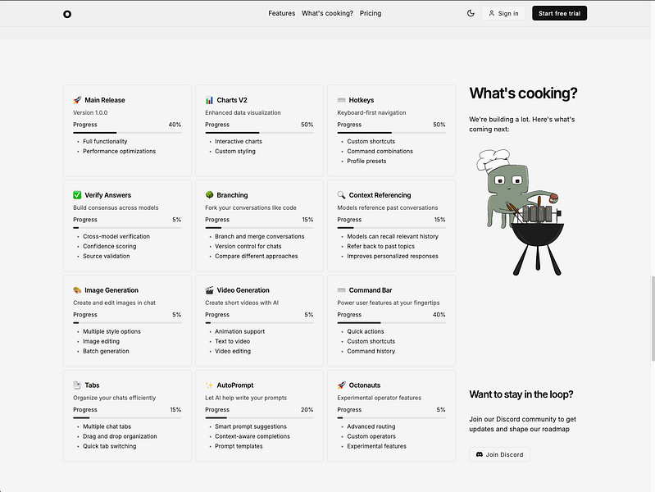Toggle dark mode with moon icon
The width and height of the screenshot is (655, 492).
pos(471,13)
